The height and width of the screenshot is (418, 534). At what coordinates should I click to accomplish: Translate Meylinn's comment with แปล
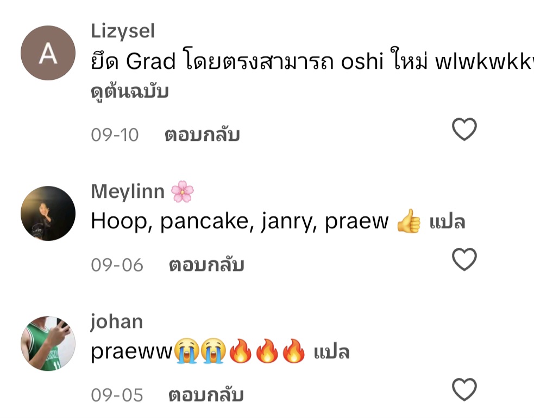coord(447,222)
